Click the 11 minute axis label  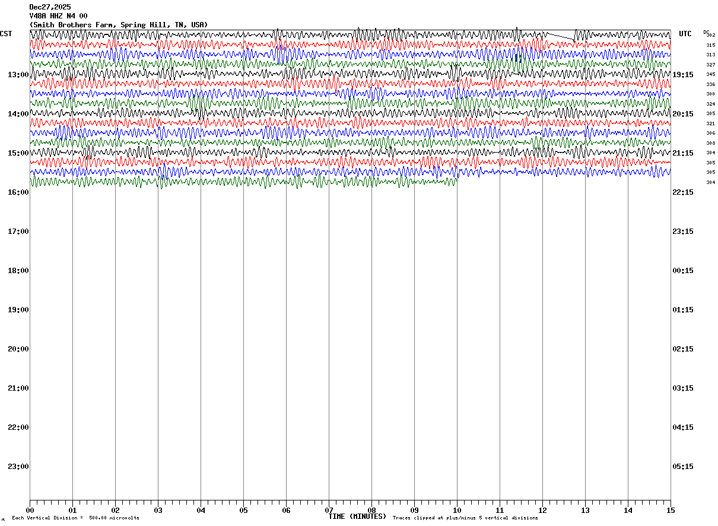click(500, 511)
